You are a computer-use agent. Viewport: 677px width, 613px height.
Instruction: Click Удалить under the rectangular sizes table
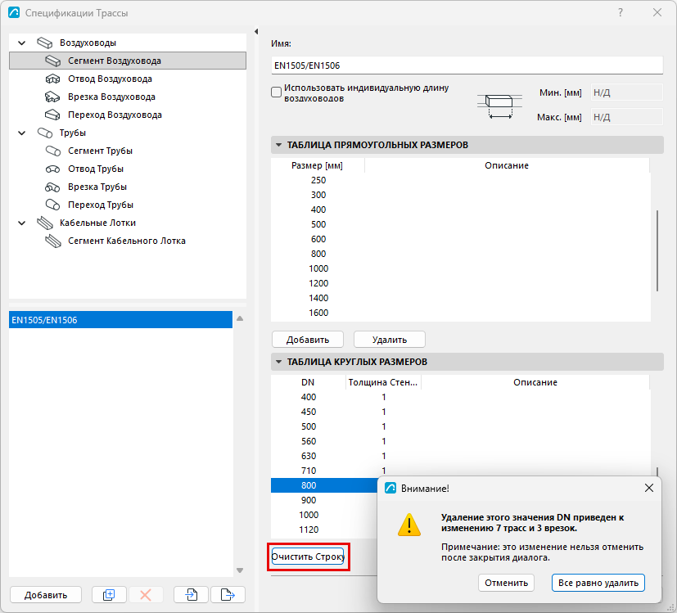click(x=390, y=340)
